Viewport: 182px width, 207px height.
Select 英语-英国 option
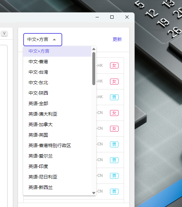coord(57,135)
